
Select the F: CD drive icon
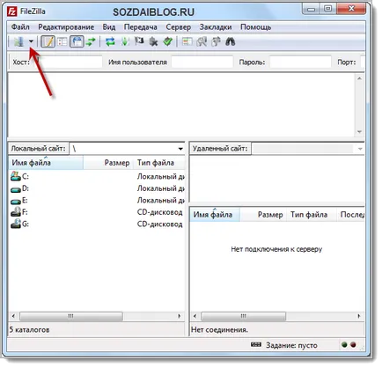tap(16, 212)
